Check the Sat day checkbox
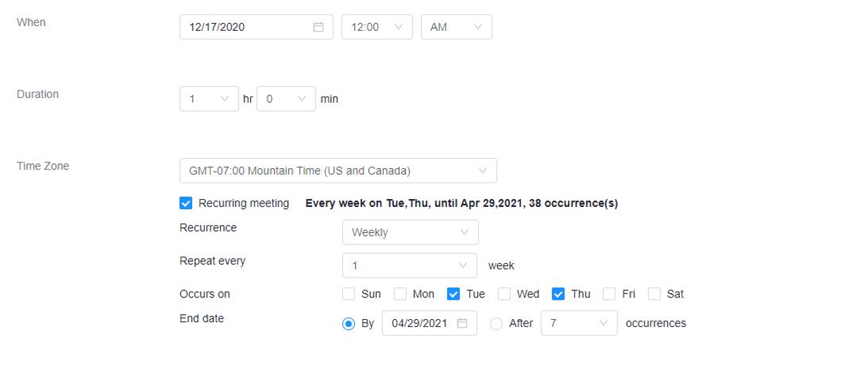This screenshot has height=368, width=856. coord(654,294)
